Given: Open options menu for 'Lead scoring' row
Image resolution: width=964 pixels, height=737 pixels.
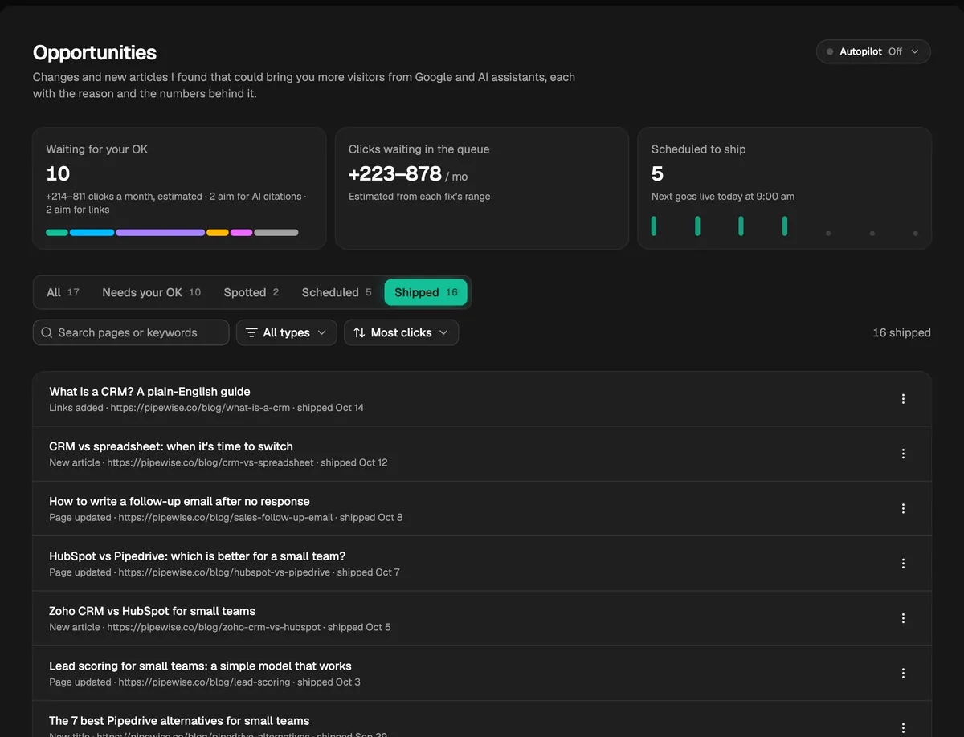Looking at the screenshot, I should click(903, 673).
